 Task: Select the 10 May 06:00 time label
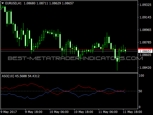coord(59,112)
